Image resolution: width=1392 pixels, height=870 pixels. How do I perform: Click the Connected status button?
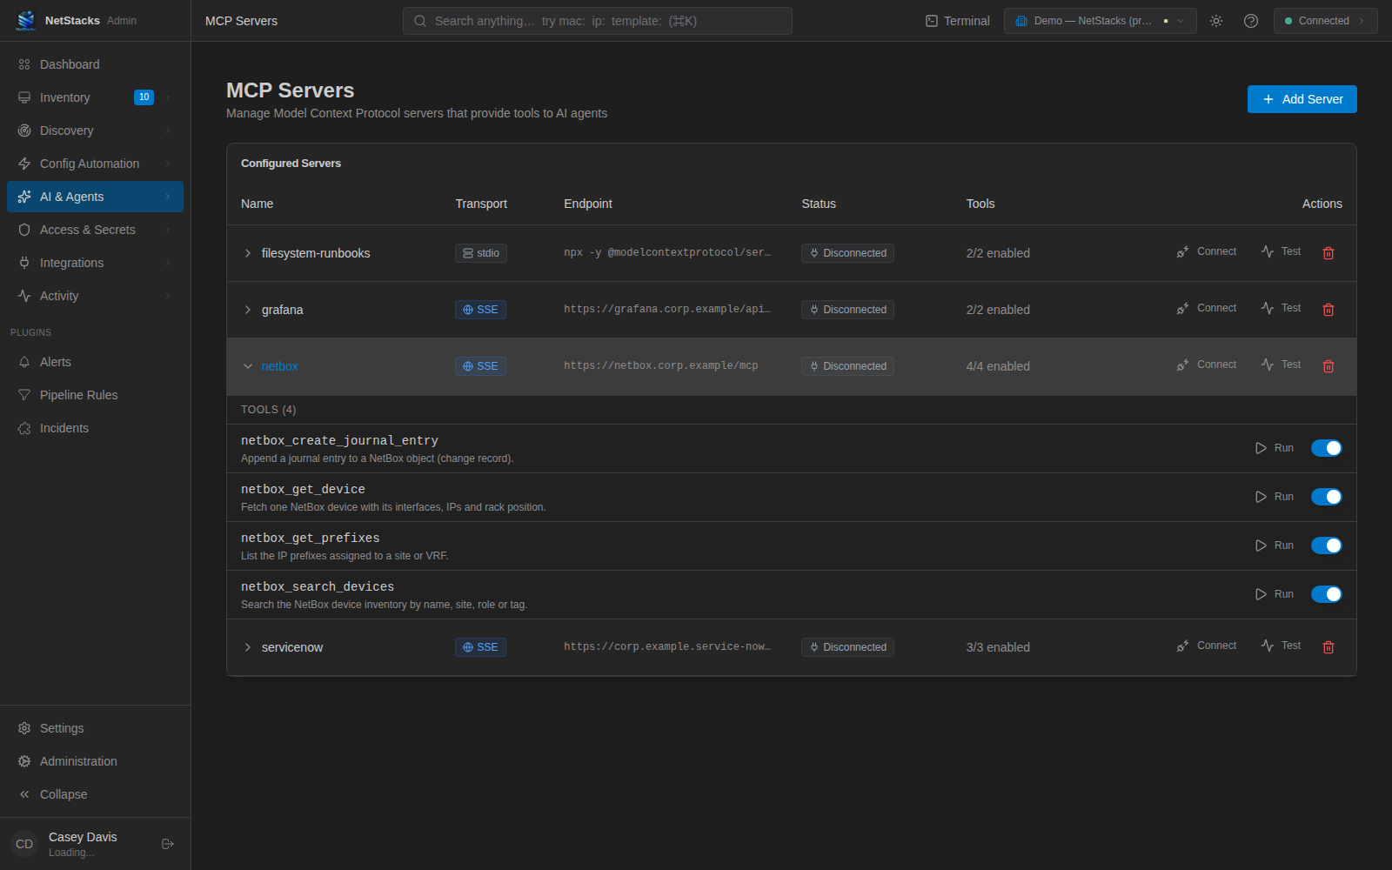pos(1325,21)
